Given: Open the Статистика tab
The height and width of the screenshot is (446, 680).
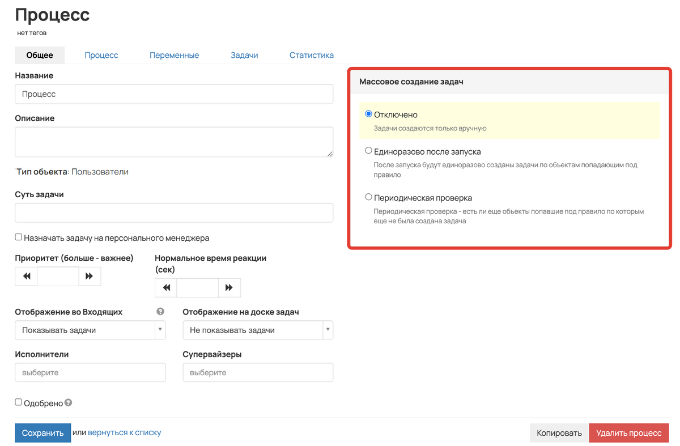Looking at the screenshot, I should 311,55.
